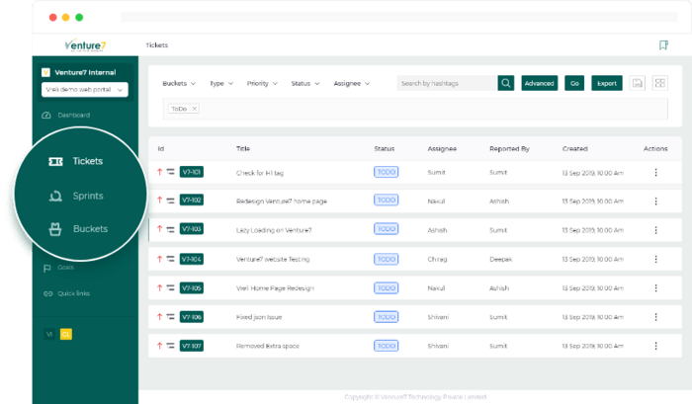Open the bookmark icon in header

click(663, 45)
